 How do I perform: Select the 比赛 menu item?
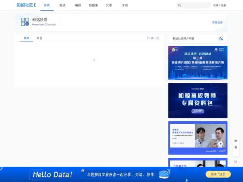109,6
